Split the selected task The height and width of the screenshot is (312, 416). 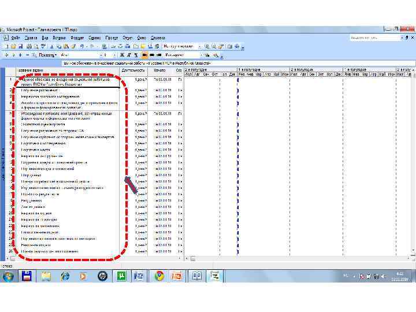[127, 46]
